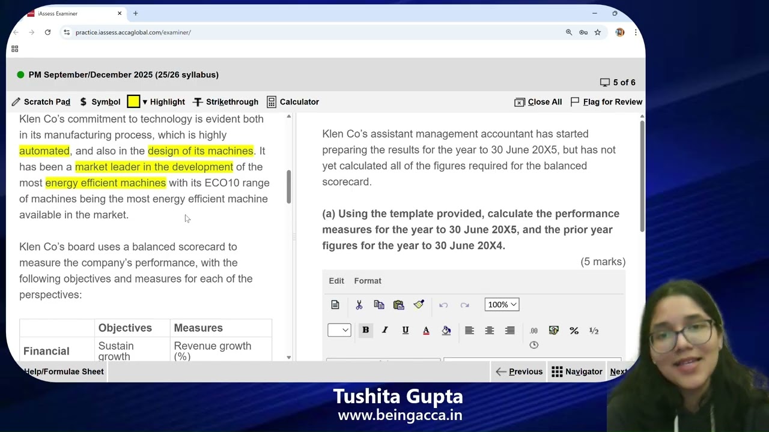
Task: Apply currency number format
Action: 554,331
